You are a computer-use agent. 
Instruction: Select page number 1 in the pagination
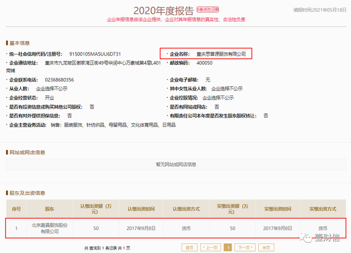click(228, 247)
